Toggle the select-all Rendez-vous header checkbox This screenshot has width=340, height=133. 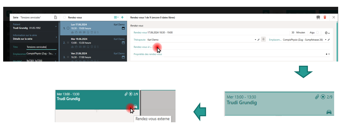64,18
